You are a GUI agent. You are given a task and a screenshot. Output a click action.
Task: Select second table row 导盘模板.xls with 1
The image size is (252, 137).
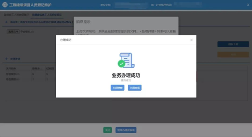[31, 79]
